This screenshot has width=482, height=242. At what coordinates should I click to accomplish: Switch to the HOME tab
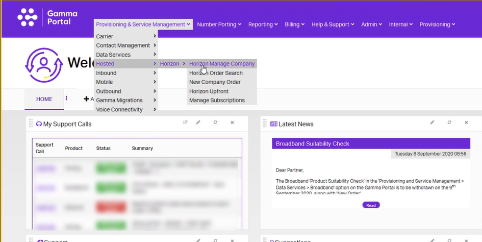click(44, 99)
